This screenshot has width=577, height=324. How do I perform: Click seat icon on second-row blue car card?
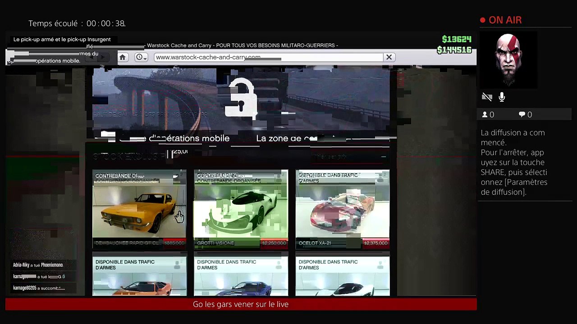tap(278, 265)
